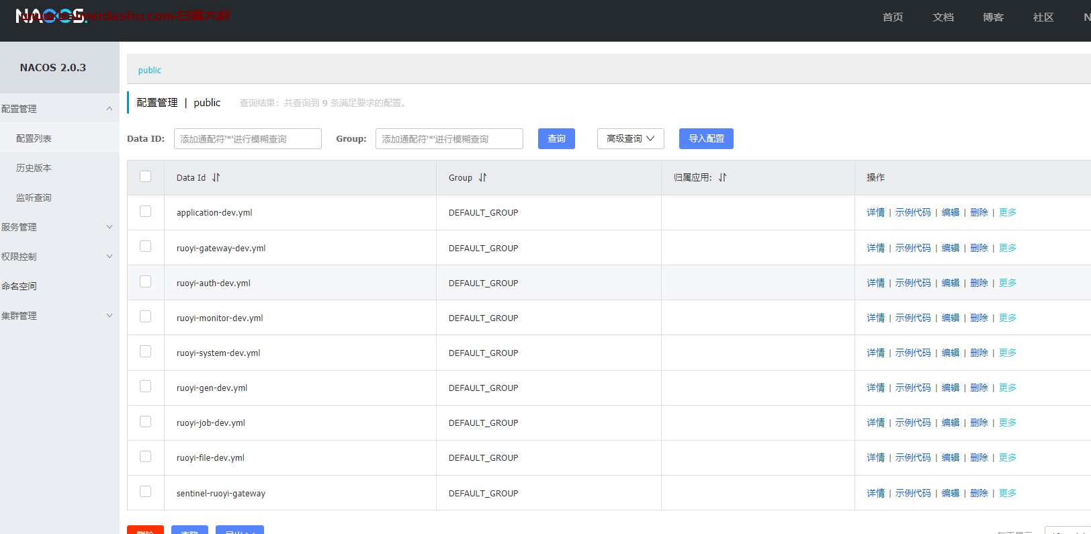Show 更多 options for ruoyi-auth-dev.yml
The width and height of the screenshot is (1091, 534).
coord(1007,283)
